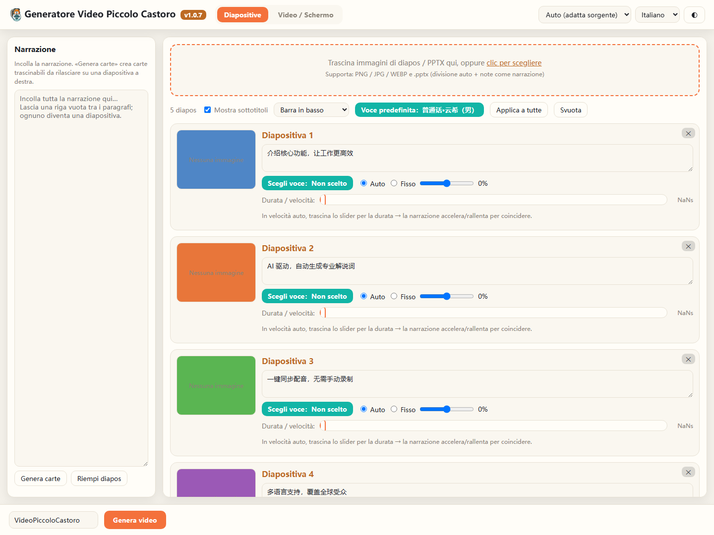
Task: Click the v1.0.7 version badge
Action: point(193,15)
